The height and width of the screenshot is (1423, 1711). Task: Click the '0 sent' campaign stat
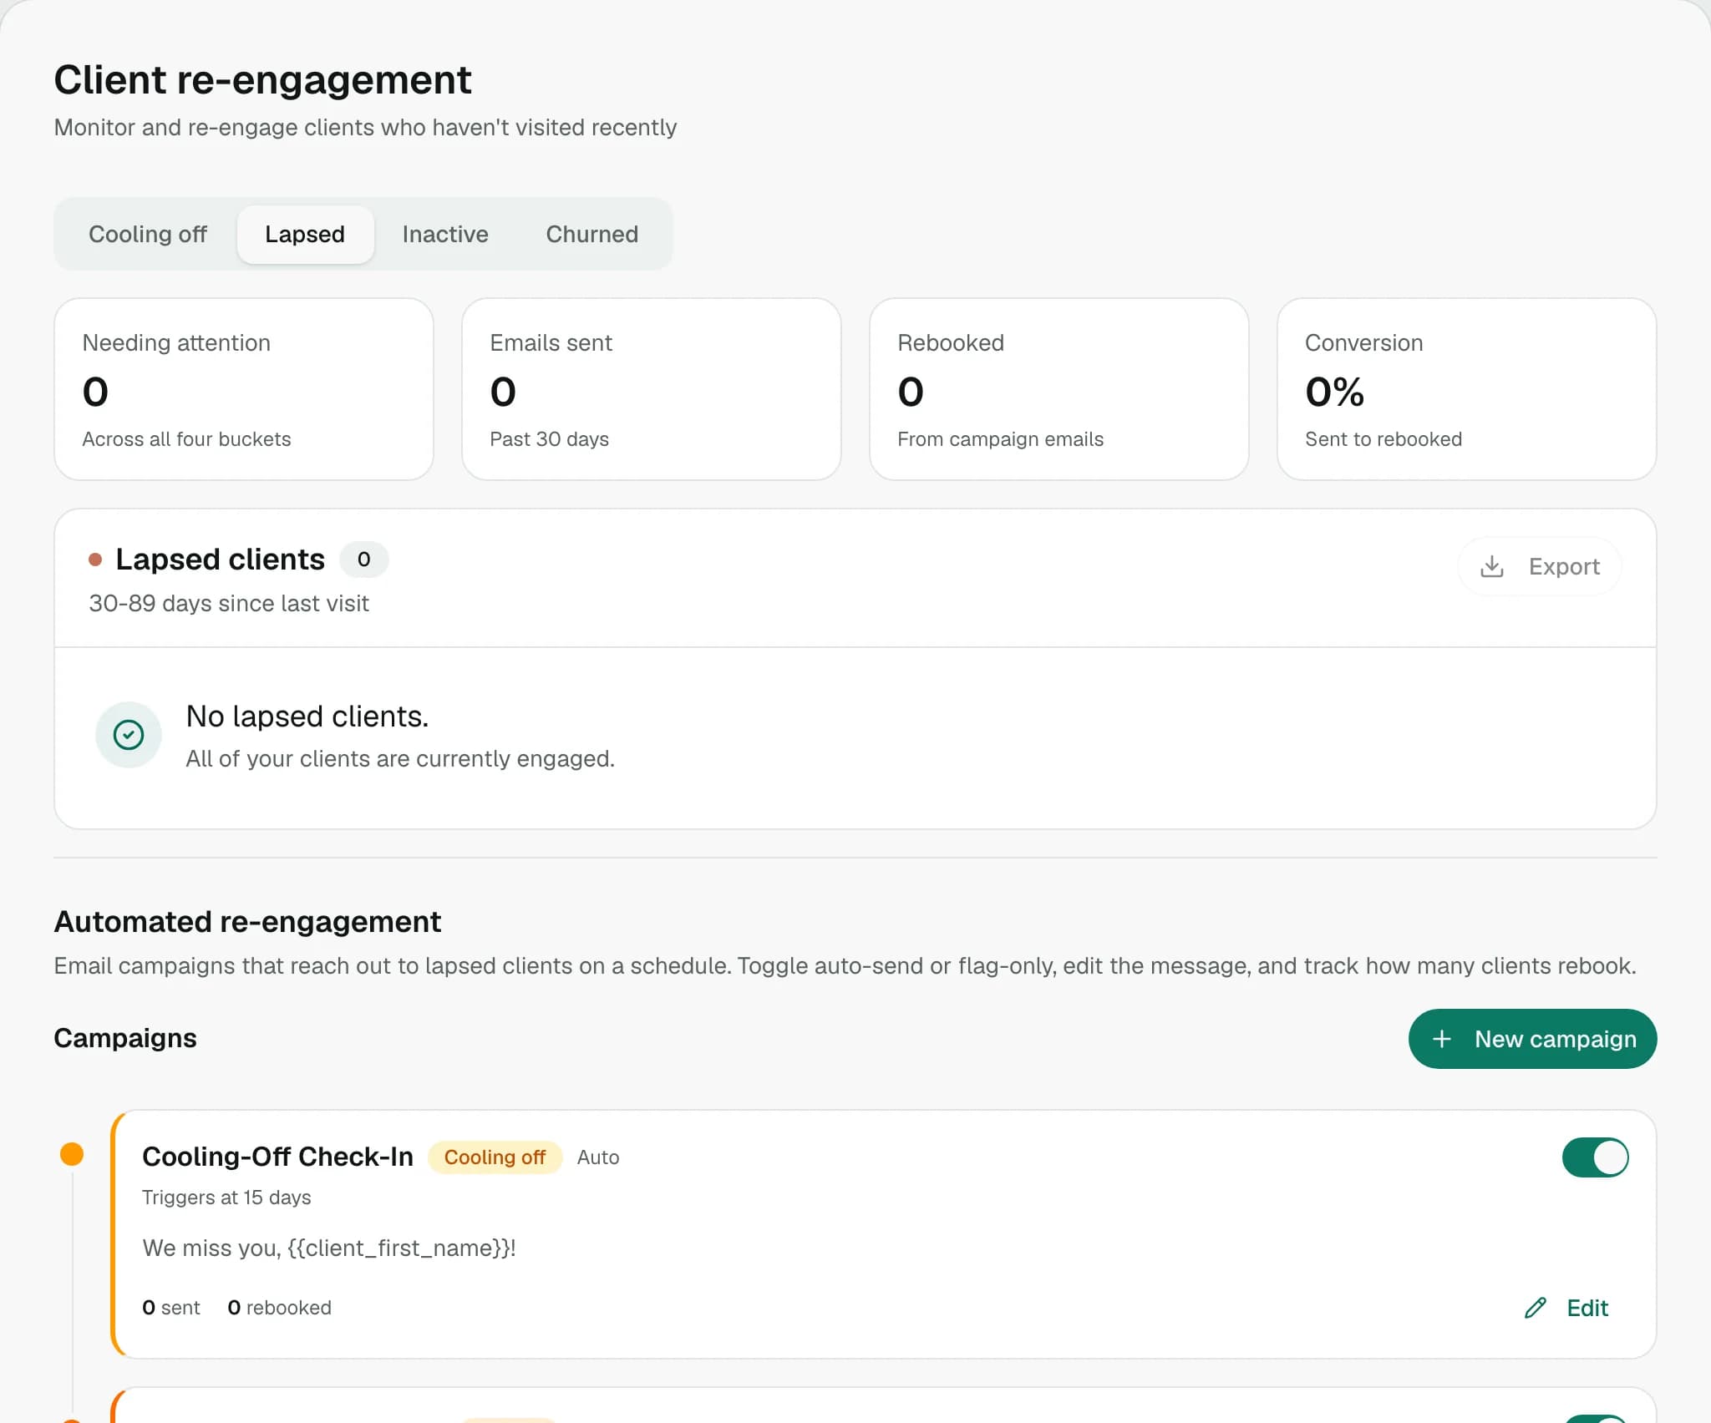point(171,1308)
